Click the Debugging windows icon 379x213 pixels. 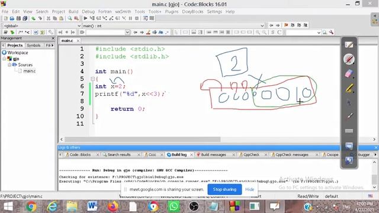(x=145, y=18)
